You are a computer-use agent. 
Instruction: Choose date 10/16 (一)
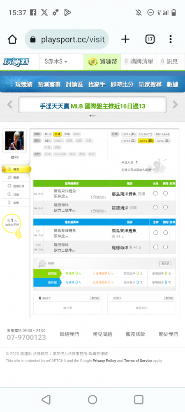click(146, 134)
